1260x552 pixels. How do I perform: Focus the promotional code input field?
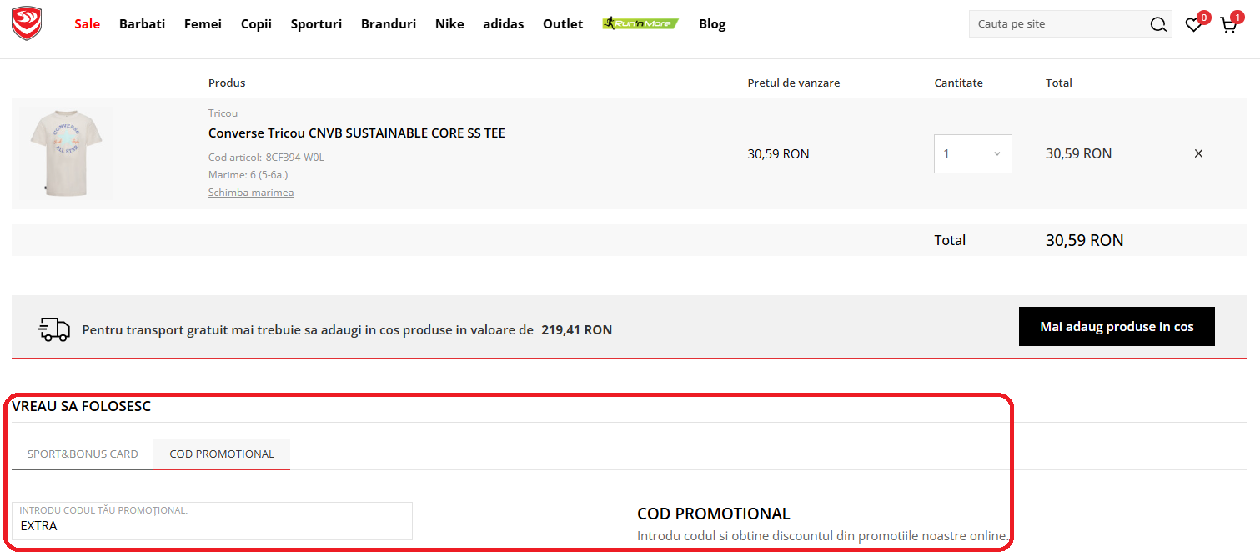(212, 526)
